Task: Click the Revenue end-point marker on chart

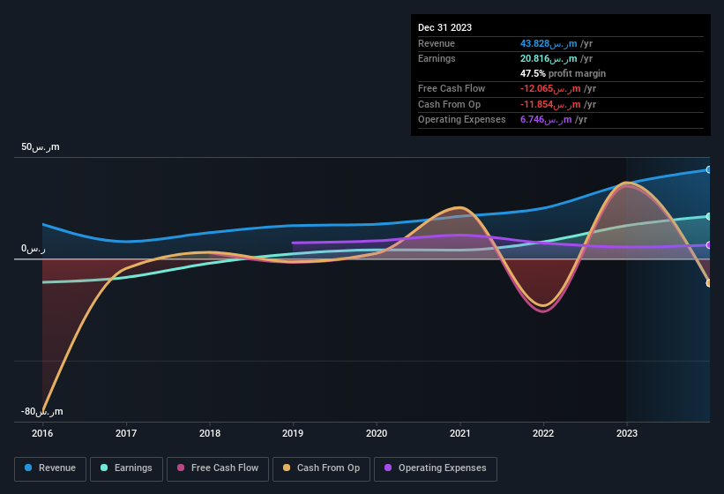Action: pyautogui.click(x=709, y=170)
